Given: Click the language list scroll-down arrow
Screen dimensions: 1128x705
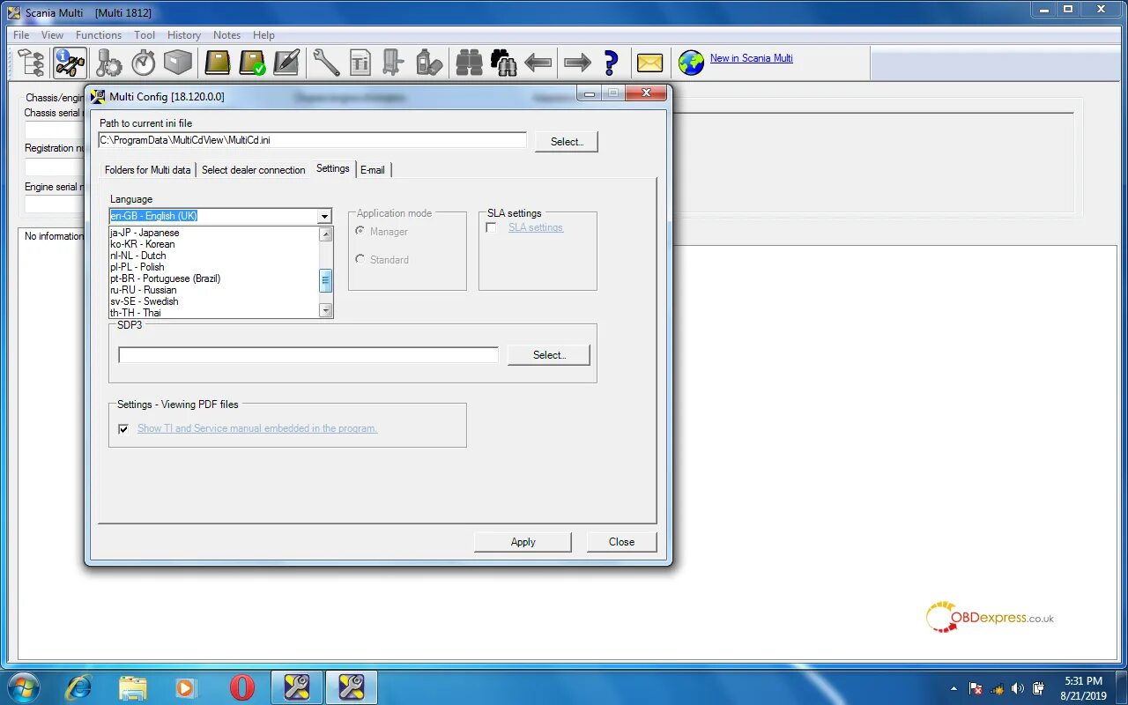Looking at the screenshot, I should click(x=325, y=310).
